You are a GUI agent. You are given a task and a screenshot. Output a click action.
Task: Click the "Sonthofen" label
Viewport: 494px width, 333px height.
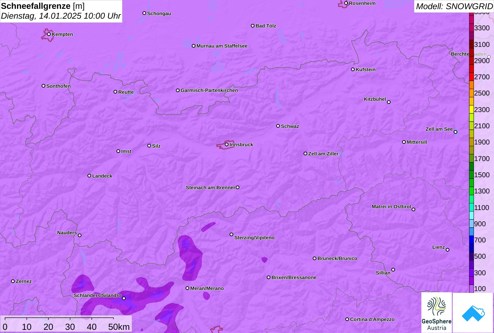59,86
